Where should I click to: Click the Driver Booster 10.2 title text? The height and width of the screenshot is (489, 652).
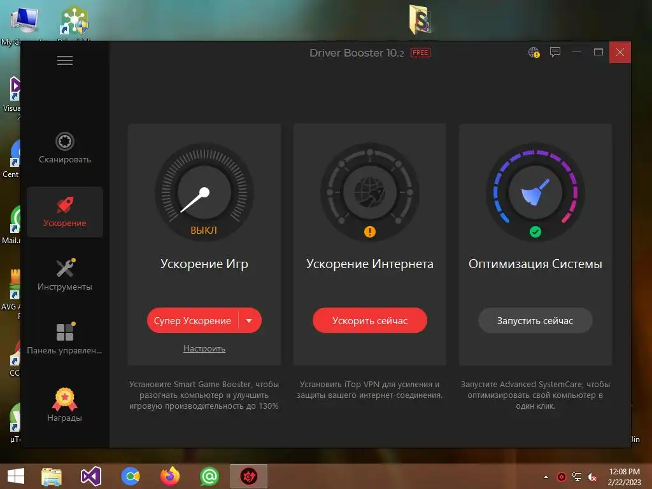click(x=357, y=53)
